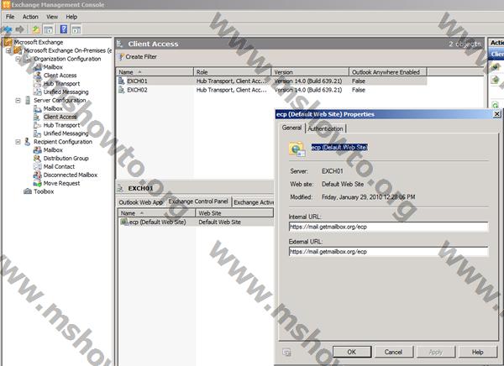The width and height of the screenshot is (504, 366).
Task: Select Mailbox under Server Configuration
Action: tap(53, 108)
